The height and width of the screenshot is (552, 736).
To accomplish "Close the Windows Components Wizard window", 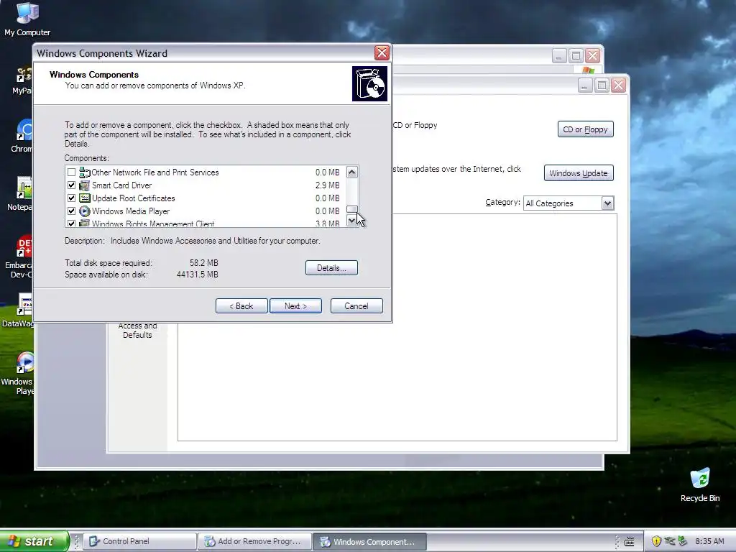I will (x=382, y=53).
